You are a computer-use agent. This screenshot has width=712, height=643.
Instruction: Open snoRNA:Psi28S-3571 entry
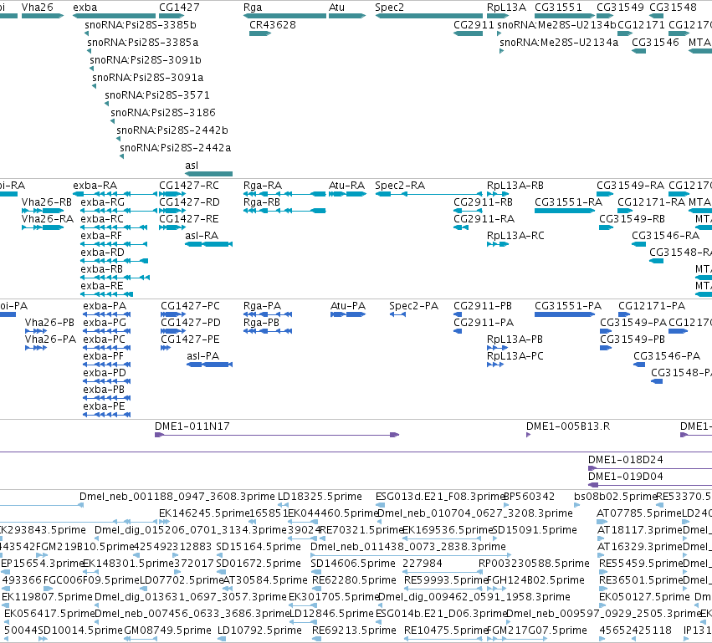coord(157,95)
